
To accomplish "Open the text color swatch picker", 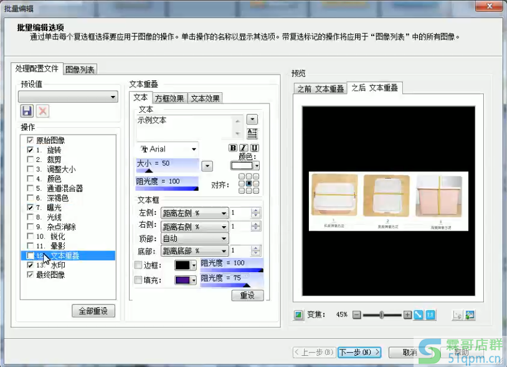I will click(x=241, y=165).
